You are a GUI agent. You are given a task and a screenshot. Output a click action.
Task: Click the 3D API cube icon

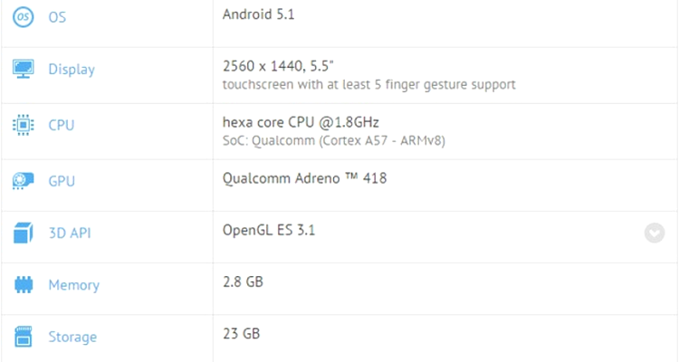click(23, 233)
